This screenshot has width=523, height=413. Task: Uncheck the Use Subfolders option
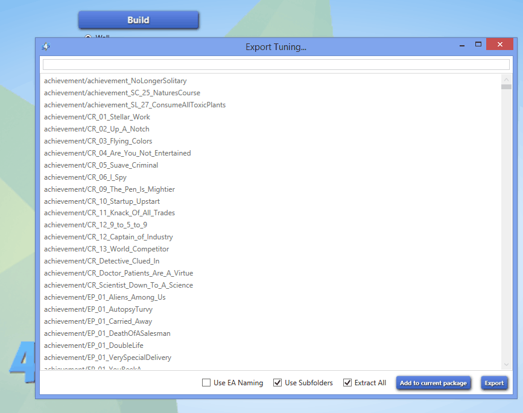277,383
